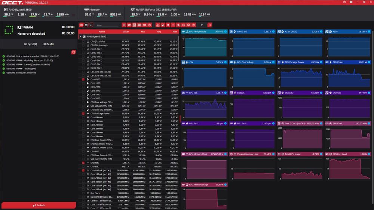
Task: Select the 'Test schedule started' log entry
Action: point(38,56)
